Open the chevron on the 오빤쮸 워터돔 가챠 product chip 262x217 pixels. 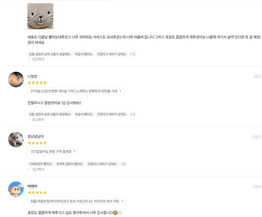(x=121, y=91)
